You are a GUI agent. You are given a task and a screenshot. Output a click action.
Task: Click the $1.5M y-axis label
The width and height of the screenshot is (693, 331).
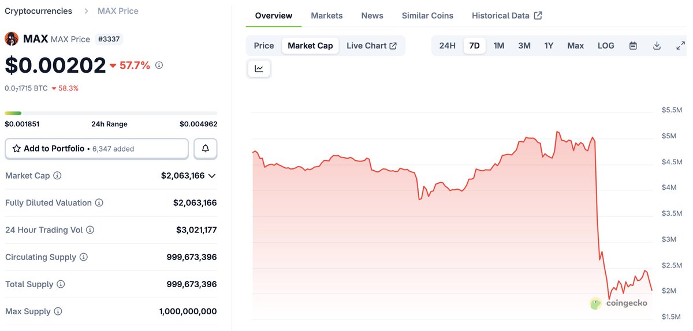click(x=672, y=317)
